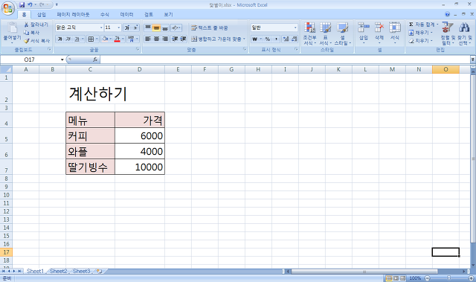This screenshot has width=476, height=282.
Task: Switch to the 검토 ribbon tab
Action: [149, 14]
